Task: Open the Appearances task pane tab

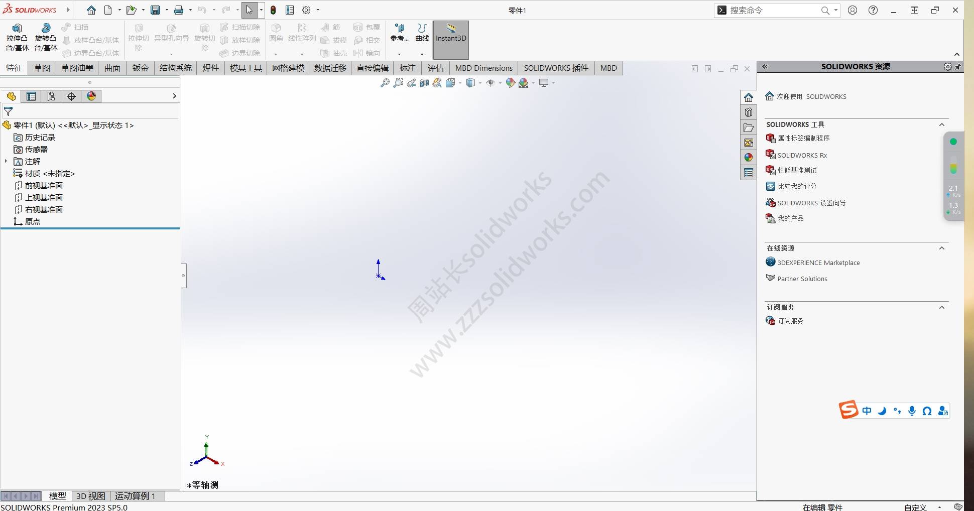Action: point(749,158)
